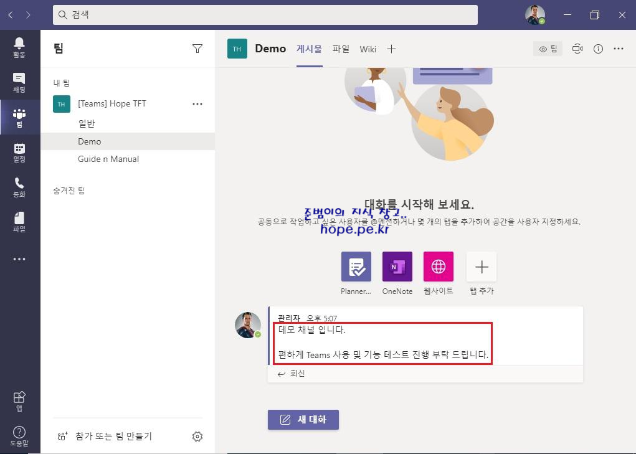Click the forward navigation arrow
This screenshot has width=636, height=454.
(x=28, y=15)
